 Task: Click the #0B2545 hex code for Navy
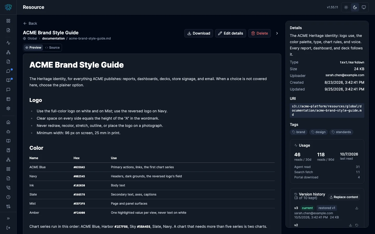click(x=79, y=177)
